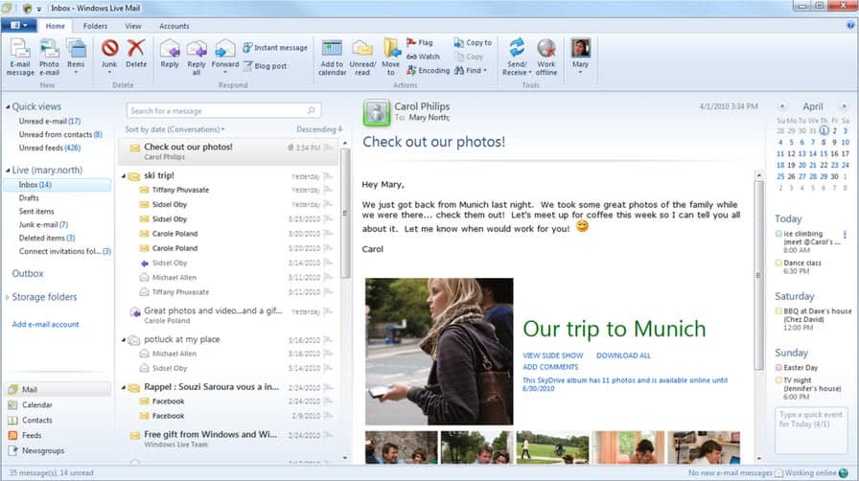Click Reply all in ribbon

(x=197, y=57)
